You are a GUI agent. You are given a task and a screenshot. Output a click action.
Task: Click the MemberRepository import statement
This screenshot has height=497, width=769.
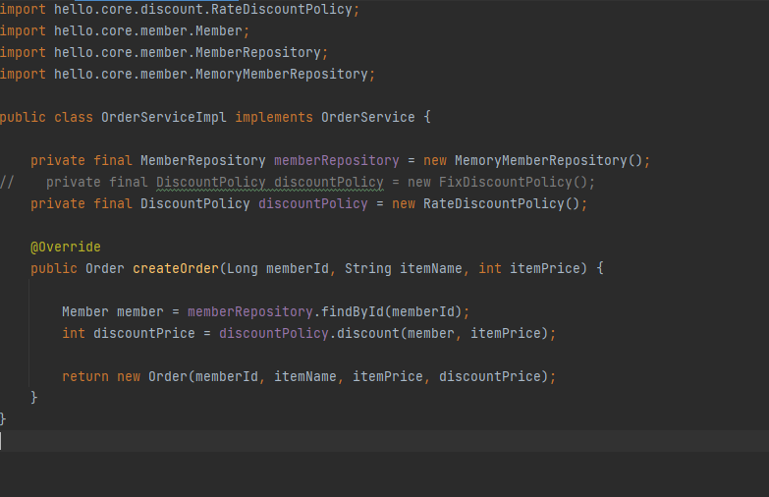click(164, 52)
